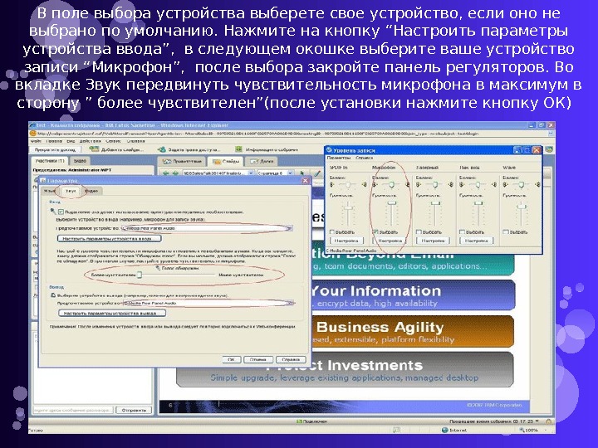
Task: Open the Доска tab
Action: click(x=262, y=161)
